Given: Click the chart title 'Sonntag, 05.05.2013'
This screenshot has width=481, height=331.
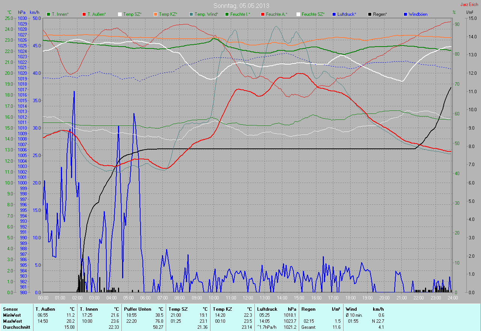Looking at the screenshot, I should (241, 6).
